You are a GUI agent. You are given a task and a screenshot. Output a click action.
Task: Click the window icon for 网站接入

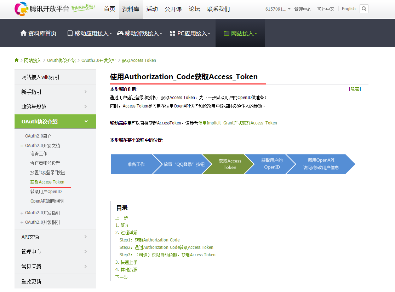[x=227, y=33]
